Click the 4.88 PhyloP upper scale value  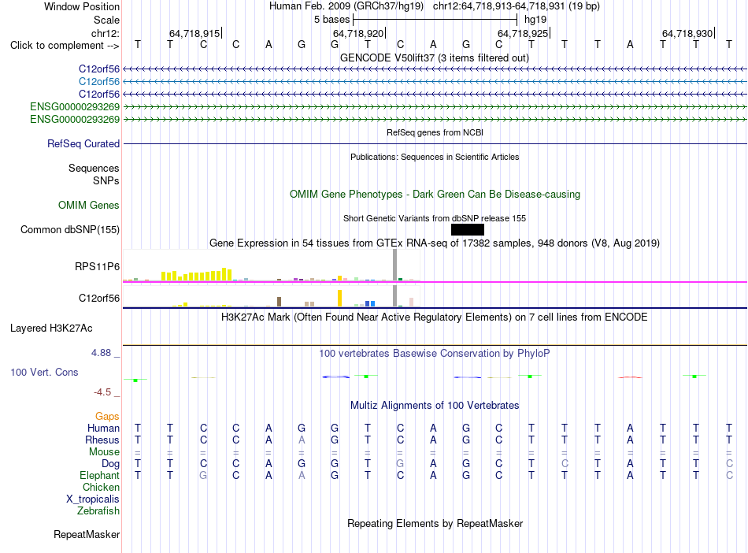[101, 353]
